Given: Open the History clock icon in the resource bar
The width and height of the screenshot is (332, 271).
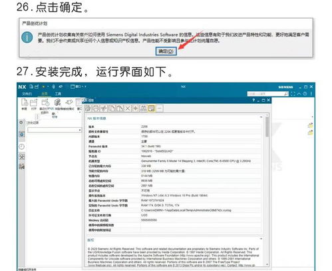Looking at the screenshot, I should 21,146.
